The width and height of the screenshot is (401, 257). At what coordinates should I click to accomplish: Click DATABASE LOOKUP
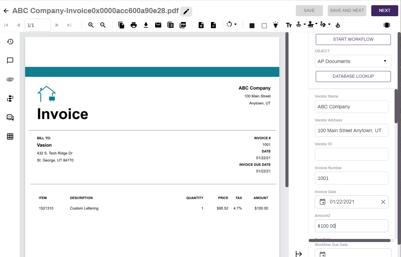pyautogui.click(x=353, y=76)
